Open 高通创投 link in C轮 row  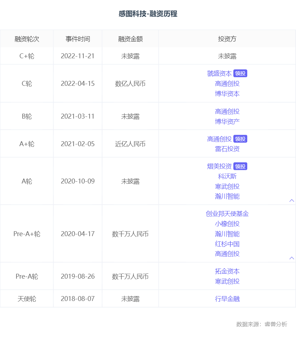click(x=227, y=83)
